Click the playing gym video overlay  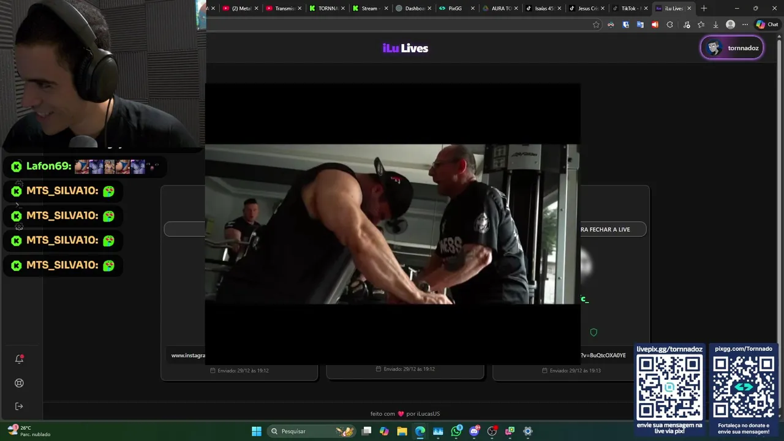tap(393, 224)
